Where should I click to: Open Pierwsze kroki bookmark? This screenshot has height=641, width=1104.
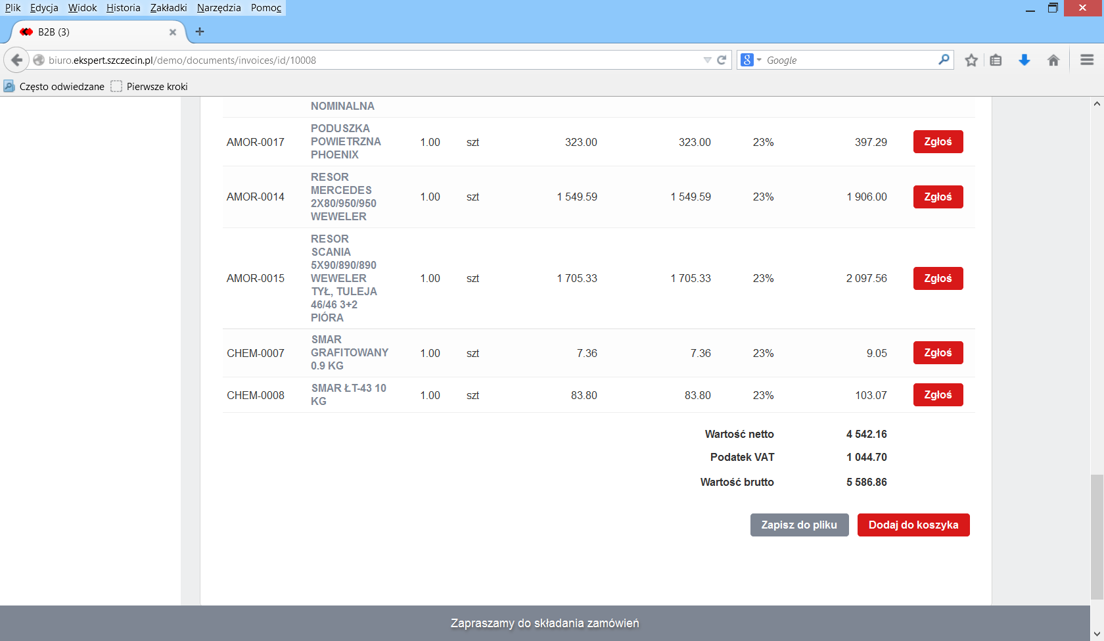coord(149,86)
